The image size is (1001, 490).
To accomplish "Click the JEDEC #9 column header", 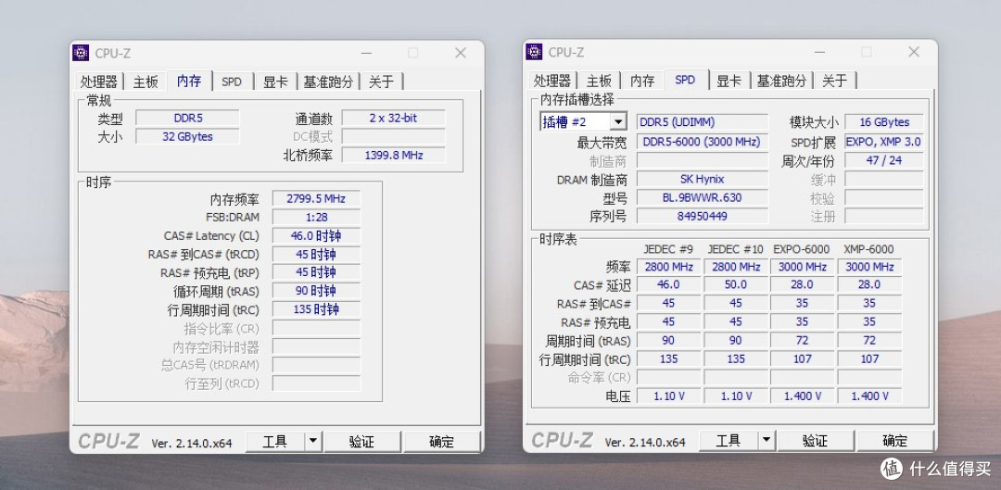I will coord(668,249).
